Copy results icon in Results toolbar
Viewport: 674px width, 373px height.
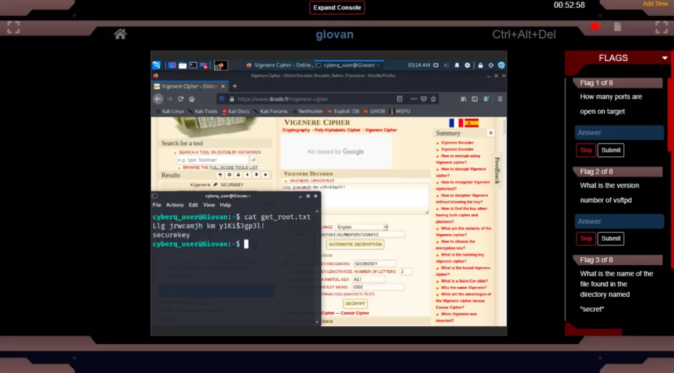click(220, 175)
